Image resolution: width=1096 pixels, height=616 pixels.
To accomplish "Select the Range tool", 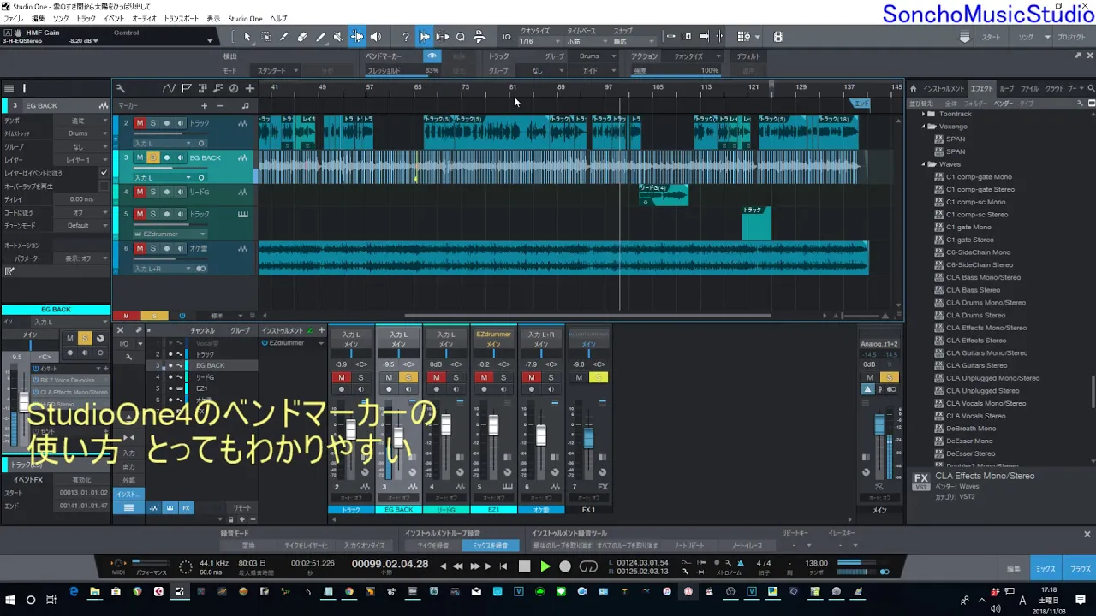I will tap(265, 37).
